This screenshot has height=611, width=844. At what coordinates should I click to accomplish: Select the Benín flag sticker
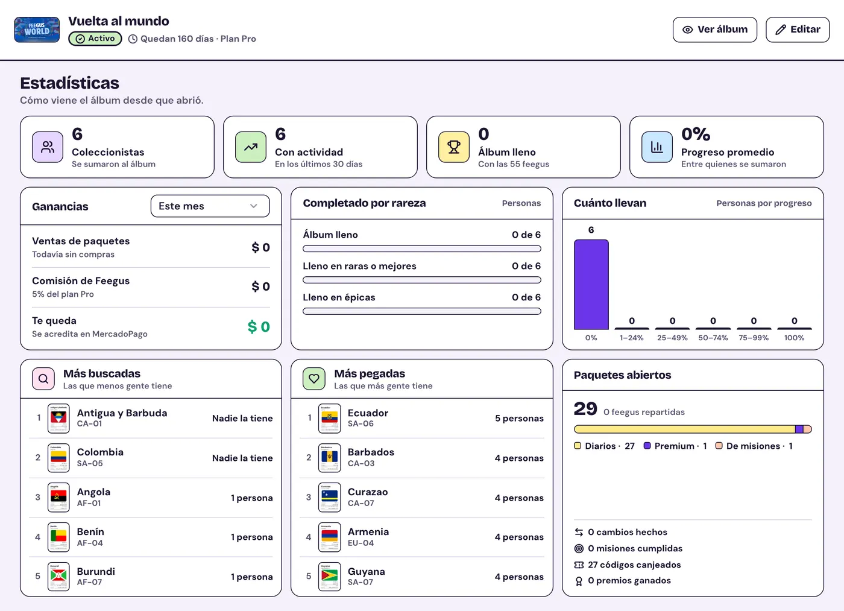point(58,537)
